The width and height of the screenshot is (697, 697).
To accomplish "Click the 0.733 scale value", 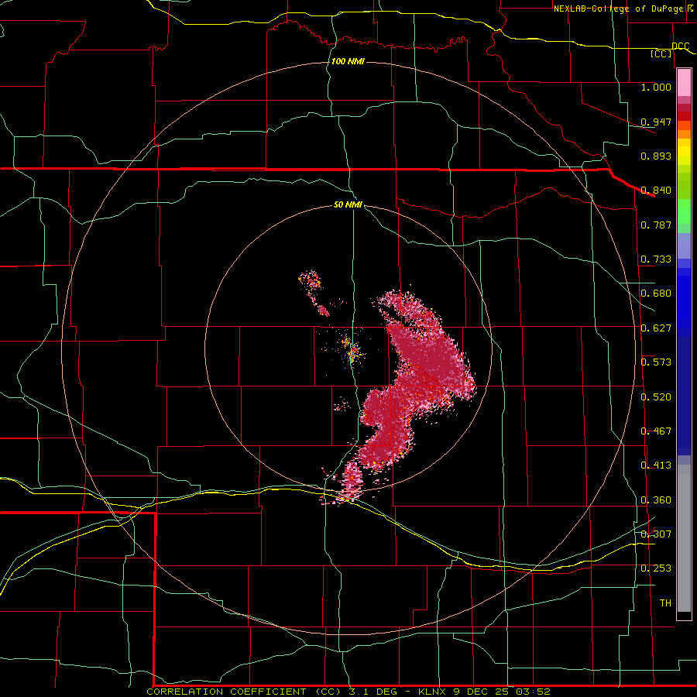I will 656,259.
